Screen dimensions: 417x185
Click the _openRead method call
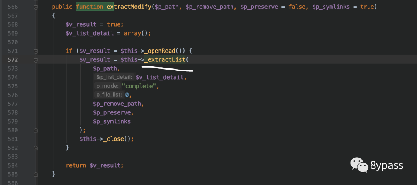159,51
